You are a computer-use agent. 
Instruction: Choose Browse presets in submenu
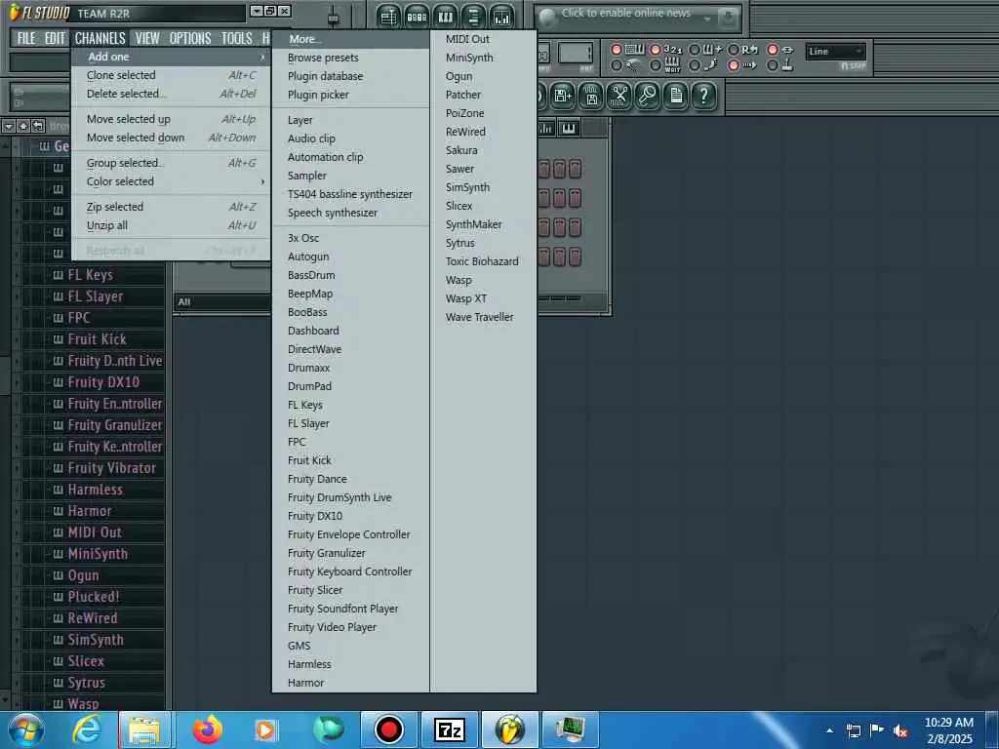tap(350, 58)
